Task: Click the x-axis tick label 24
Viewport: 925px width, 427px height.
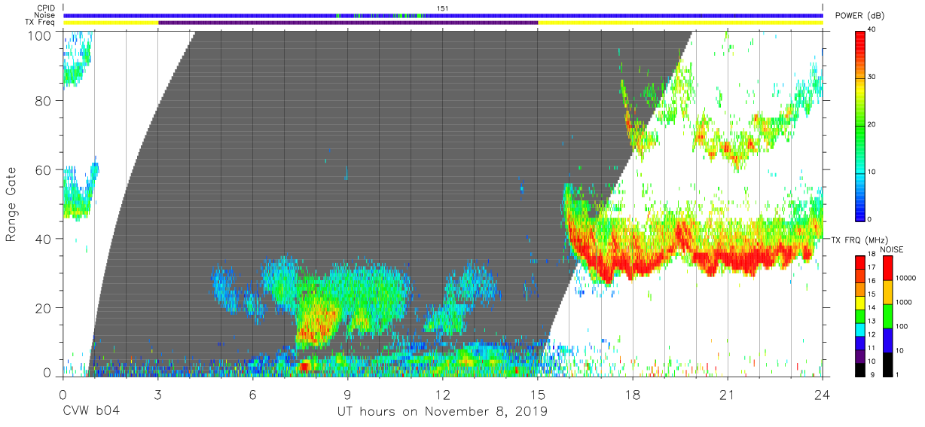Action: (x=823, y=395)
